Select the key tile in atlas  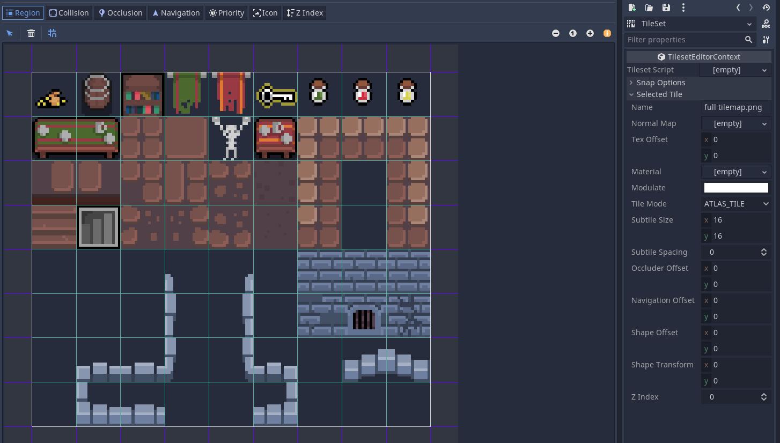point(276,95)
